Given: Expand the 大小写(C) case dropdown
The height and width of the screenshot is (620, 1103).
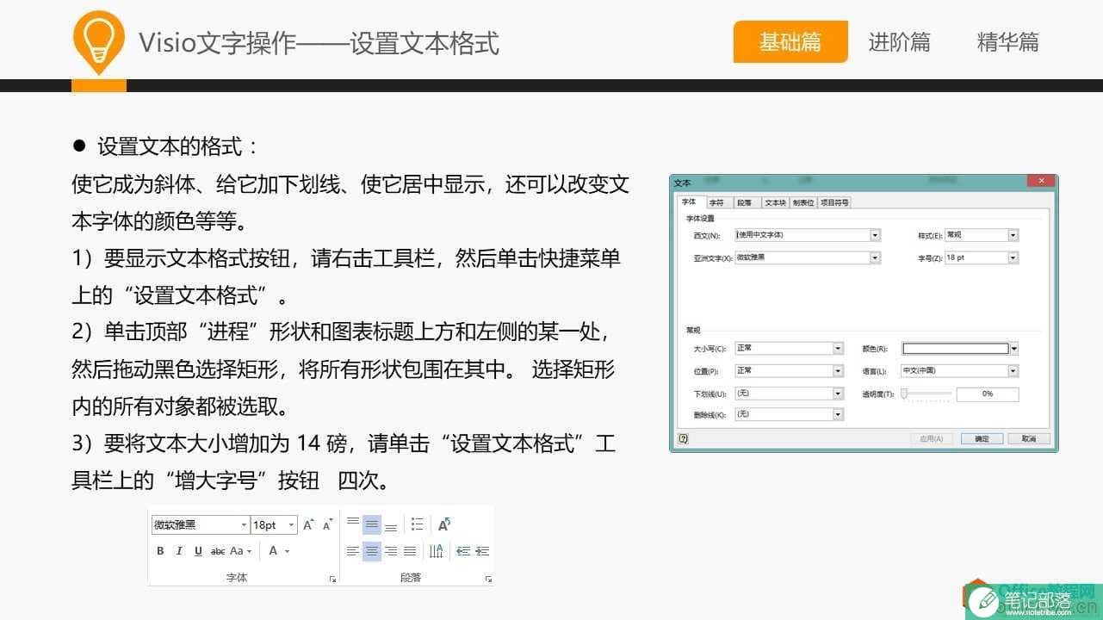Looking at the screenshot, I should click(838, 349).
